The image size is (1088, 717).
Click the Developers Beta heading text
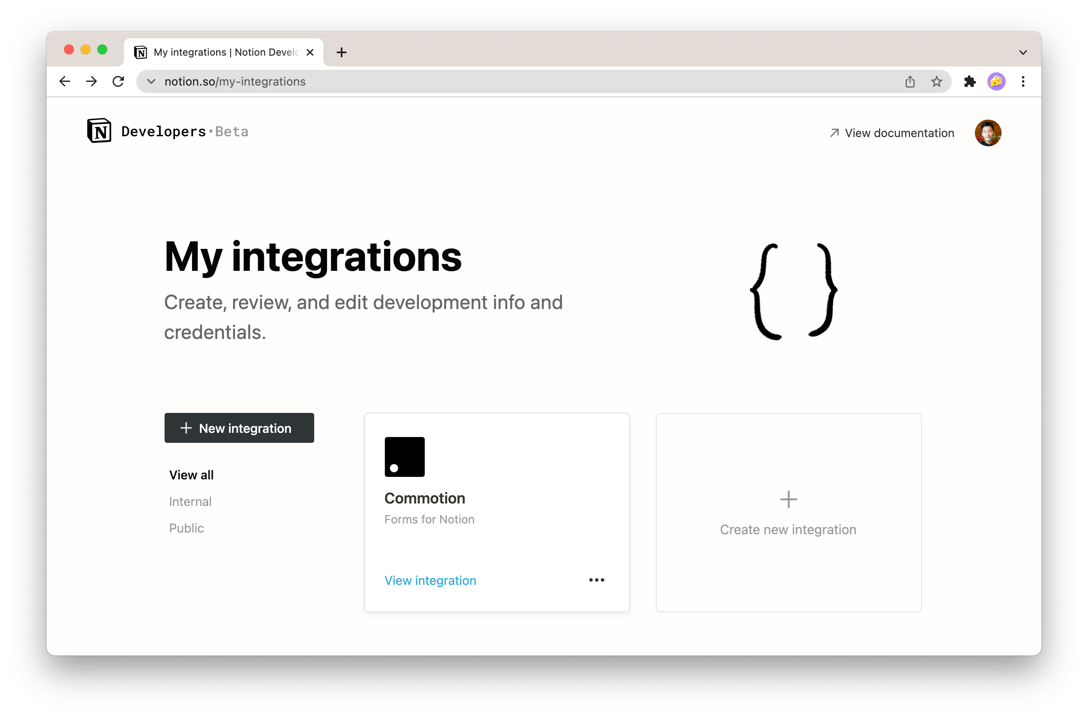(x=185, y=132)
